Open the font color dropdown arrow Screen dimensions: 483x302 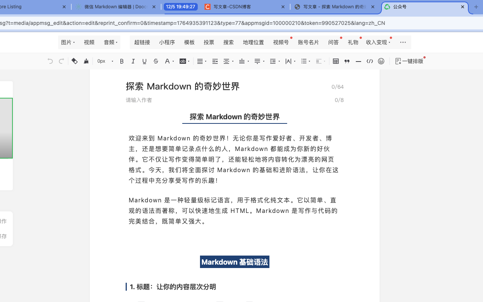point(172,61)
